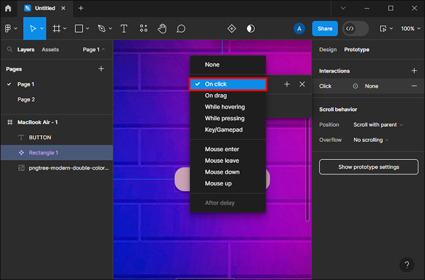This screenshot has height=280, width=425.
Task: Click the help question mark button
Action: click(407, 265)
